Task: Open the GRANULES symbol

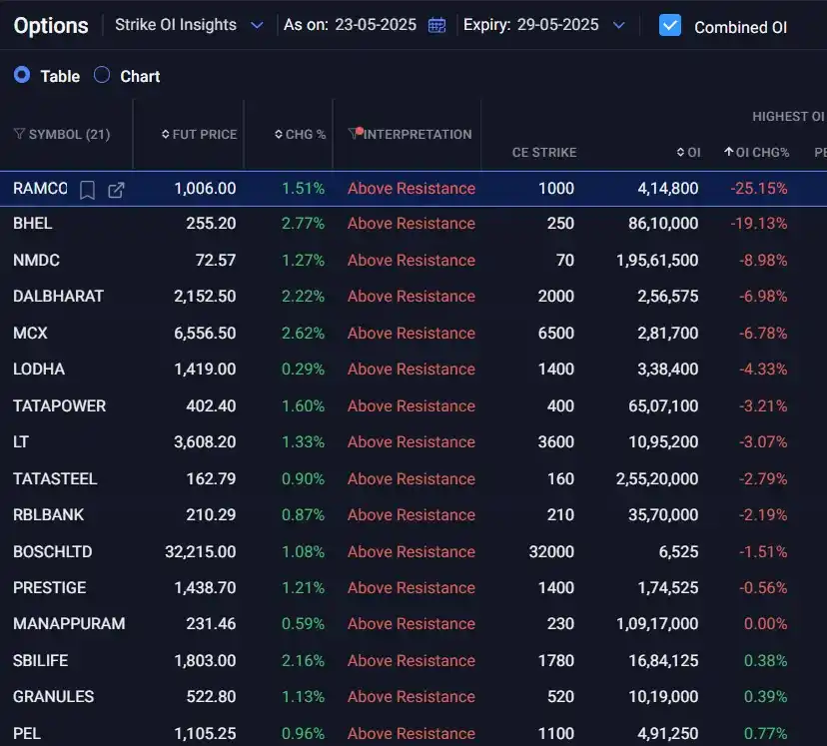Action: point(53,697)
